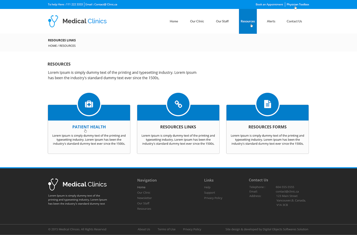Select the chain link icon above Resources Links
The height and width of the screenshot is (235, 357).
(178, 103)
